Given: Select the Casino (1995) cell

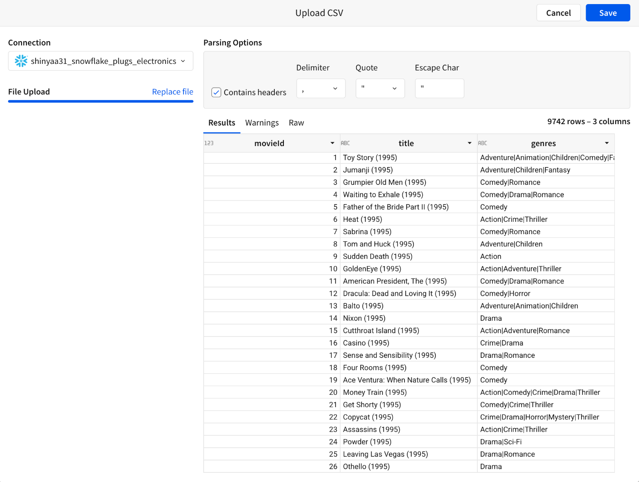Looking at the screenshot, I should [x=409, y=343].
